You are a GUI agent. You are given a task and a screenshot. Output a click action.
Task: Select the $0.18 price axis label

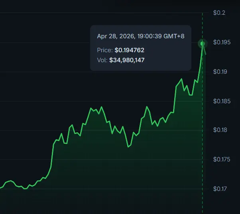(220, 130)
